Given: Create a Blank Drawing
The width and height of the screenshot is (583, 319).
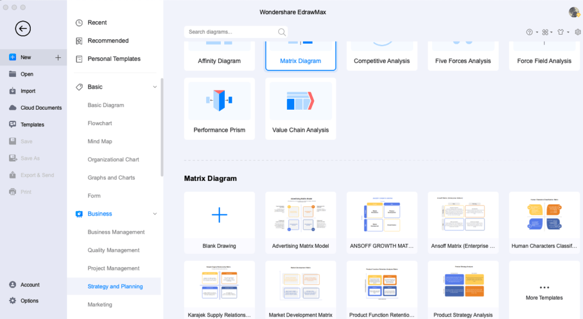Looking at the screenshot, I should (x=219, y=222).
